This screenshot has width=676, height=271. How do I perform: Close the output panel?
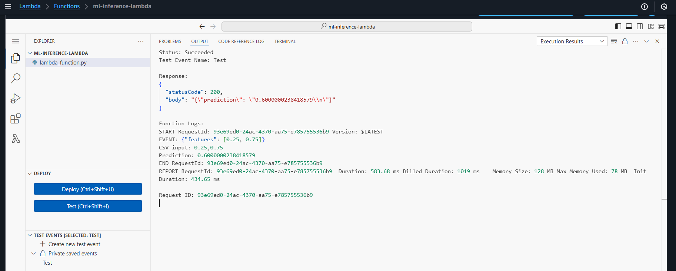(x=657, y=41)
